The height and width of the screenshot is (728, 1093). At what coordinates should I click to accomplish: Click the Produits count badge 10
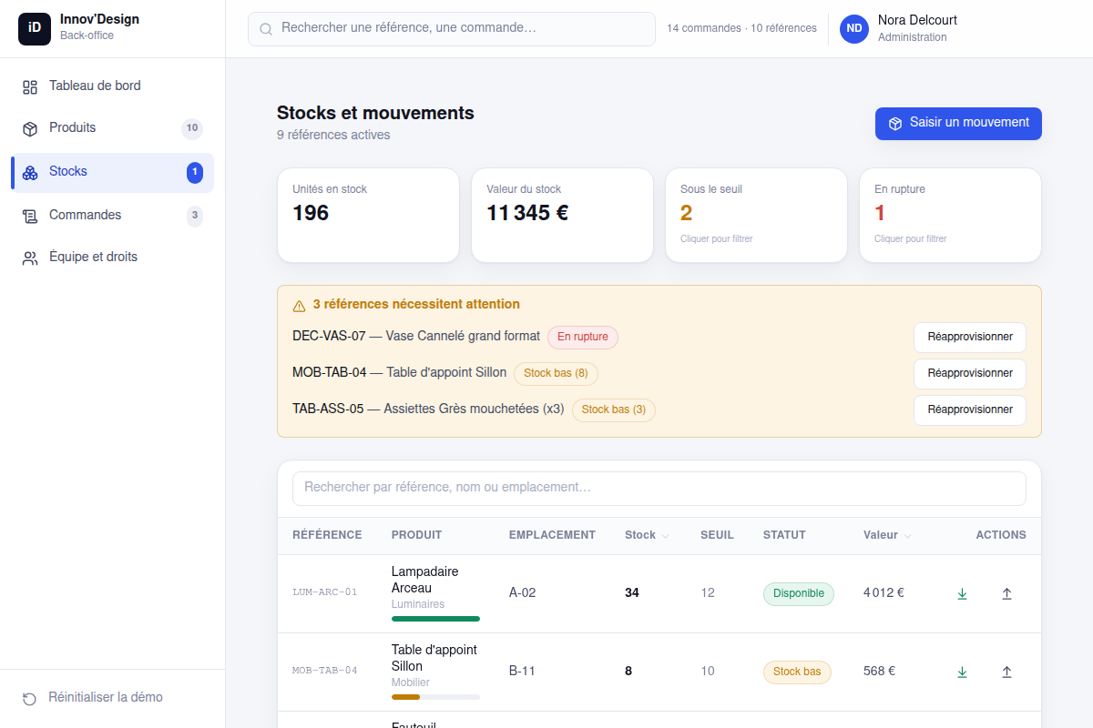192,128
